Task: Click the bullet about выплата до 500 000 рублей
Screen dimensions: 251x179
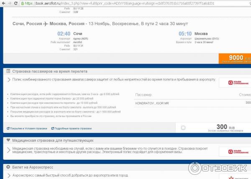Action: coord(63,107)
